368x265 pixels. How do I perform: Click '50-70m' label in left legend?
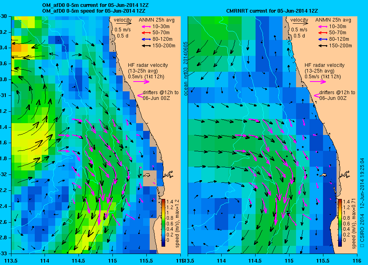click(161, 33)
